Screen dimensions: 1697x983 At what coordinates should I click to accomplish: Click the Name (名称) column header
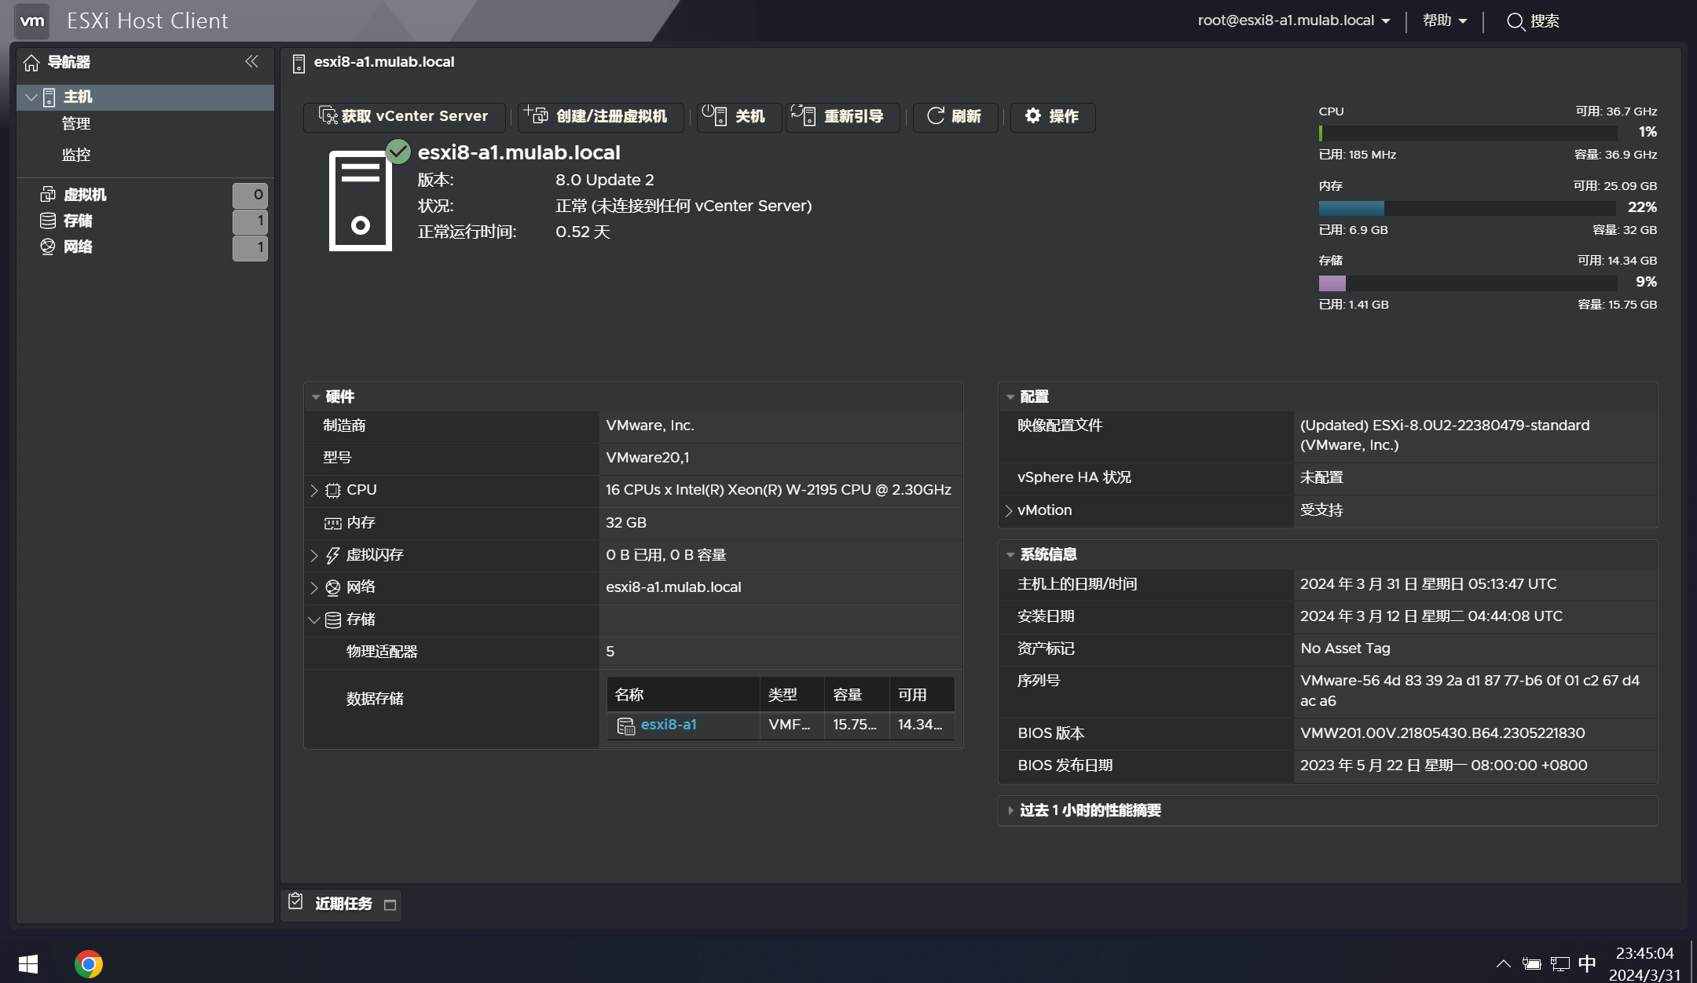coord(683,695)
